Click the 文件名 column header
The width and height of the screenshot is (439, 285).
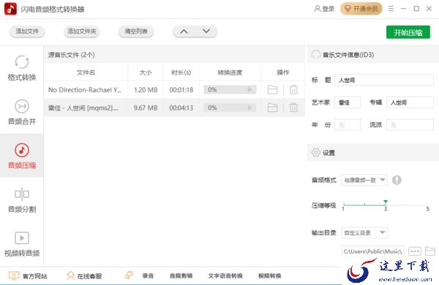pos(86,73)
